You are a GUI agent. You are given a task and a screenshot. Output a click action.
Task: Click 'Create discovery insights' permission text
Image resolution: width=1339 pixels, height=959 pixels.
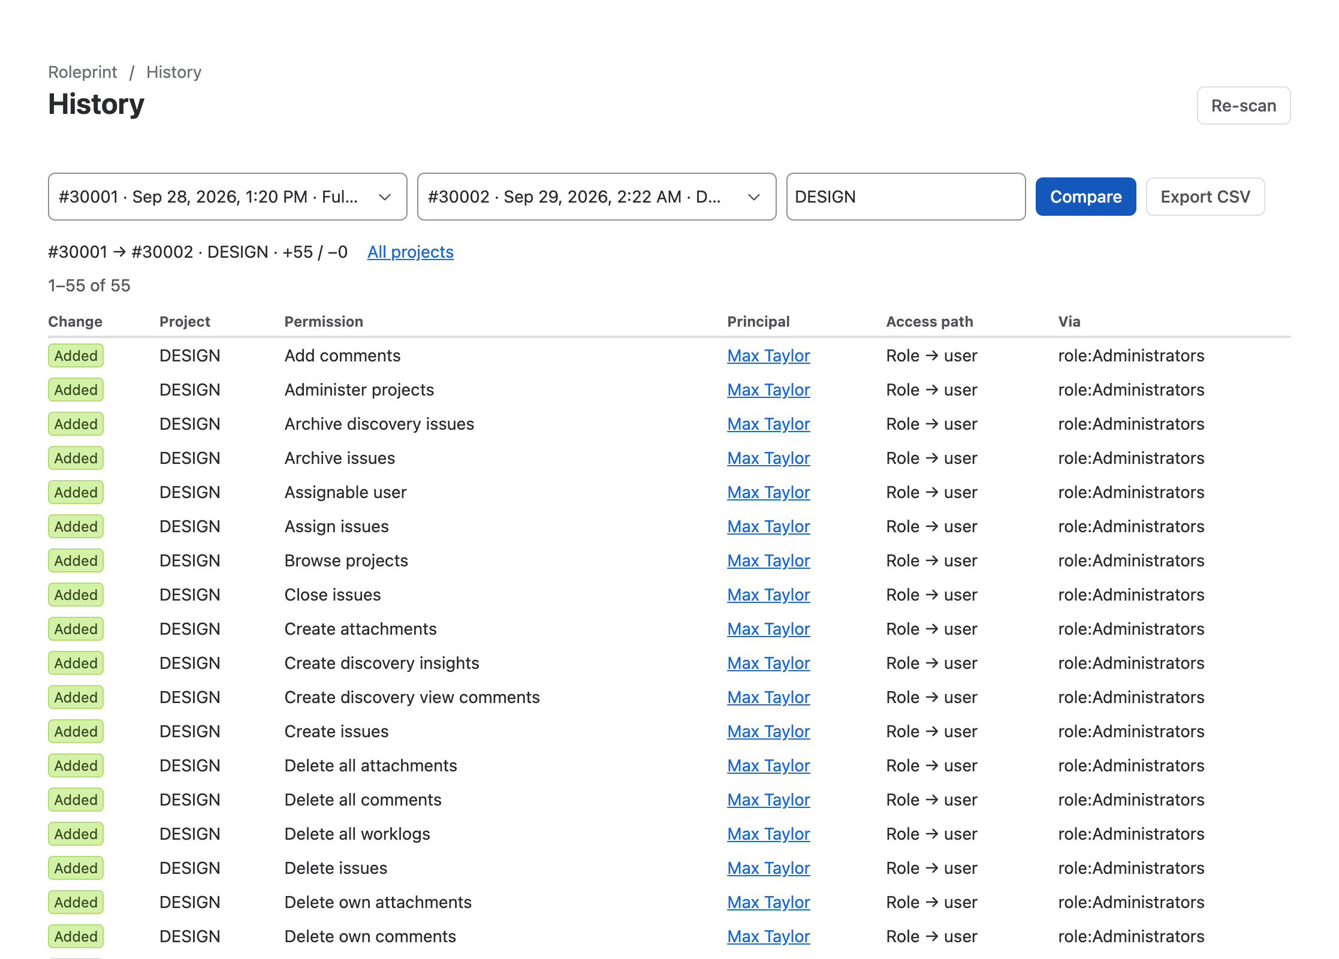point(382,663)
